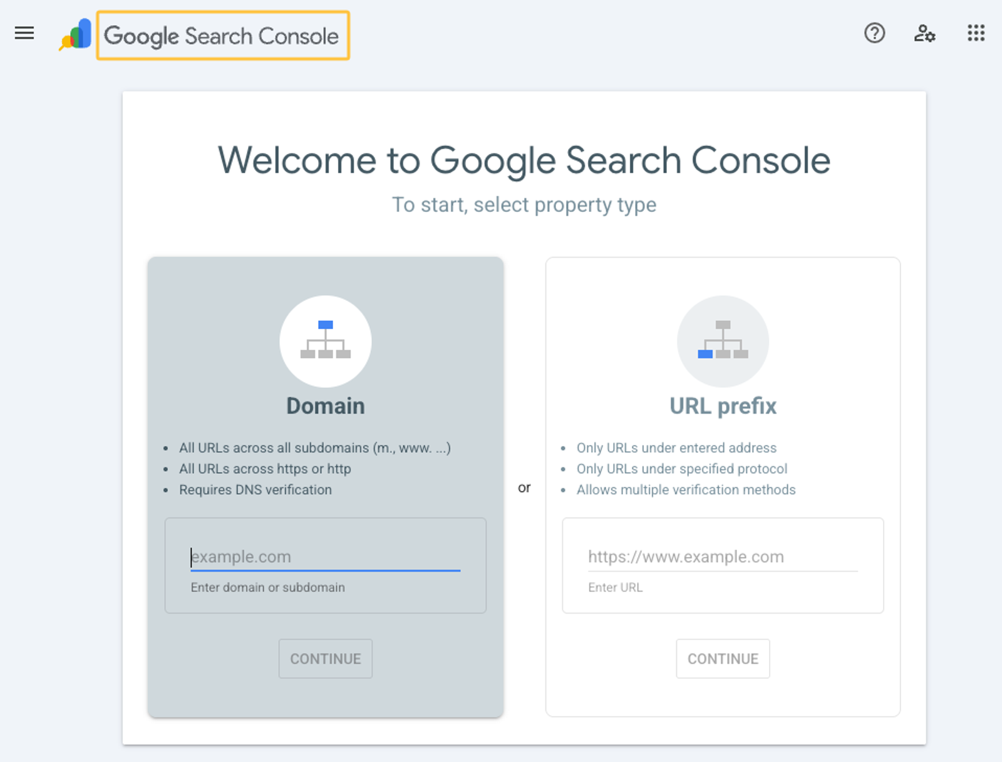Focus the https://www.example.com URL input

[723, 556]
